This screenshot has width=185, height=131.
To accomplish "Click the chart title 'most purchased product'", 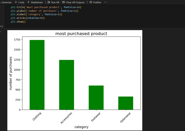I will tap(81, 34).
